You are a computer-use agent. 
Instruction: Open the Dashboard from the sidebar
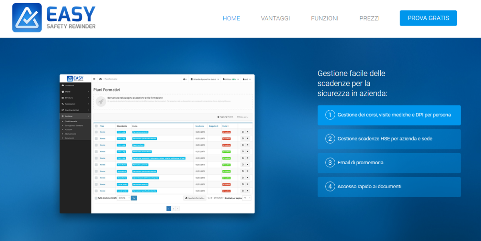coord(63,86)
